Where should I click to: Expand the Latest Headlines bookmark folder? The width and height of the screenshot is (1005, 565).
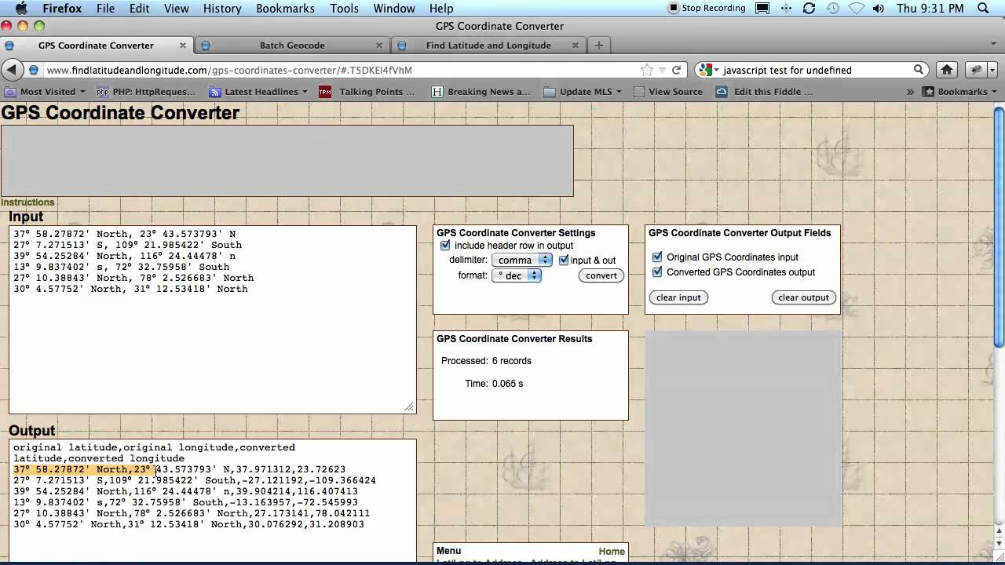tap(258, 92)
